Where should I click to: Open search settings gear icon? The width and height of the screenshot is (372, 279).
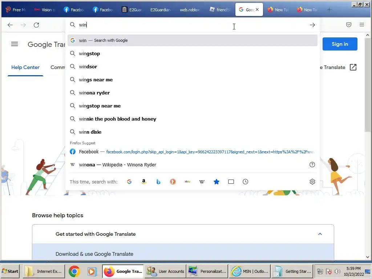pyautogui.click(x=312, y=182)
